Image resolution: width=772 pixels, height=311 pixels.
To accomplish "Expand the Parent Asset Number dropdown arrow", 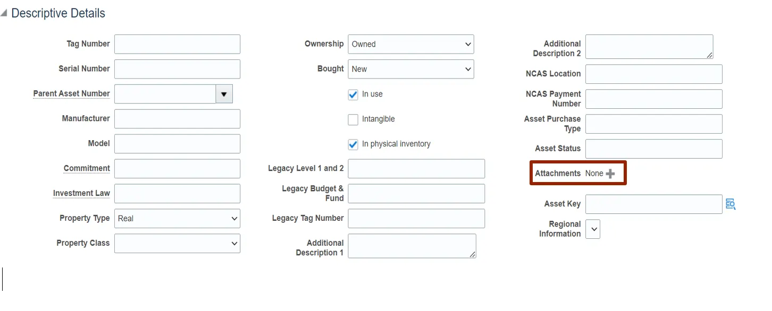I will coord(224,94).
